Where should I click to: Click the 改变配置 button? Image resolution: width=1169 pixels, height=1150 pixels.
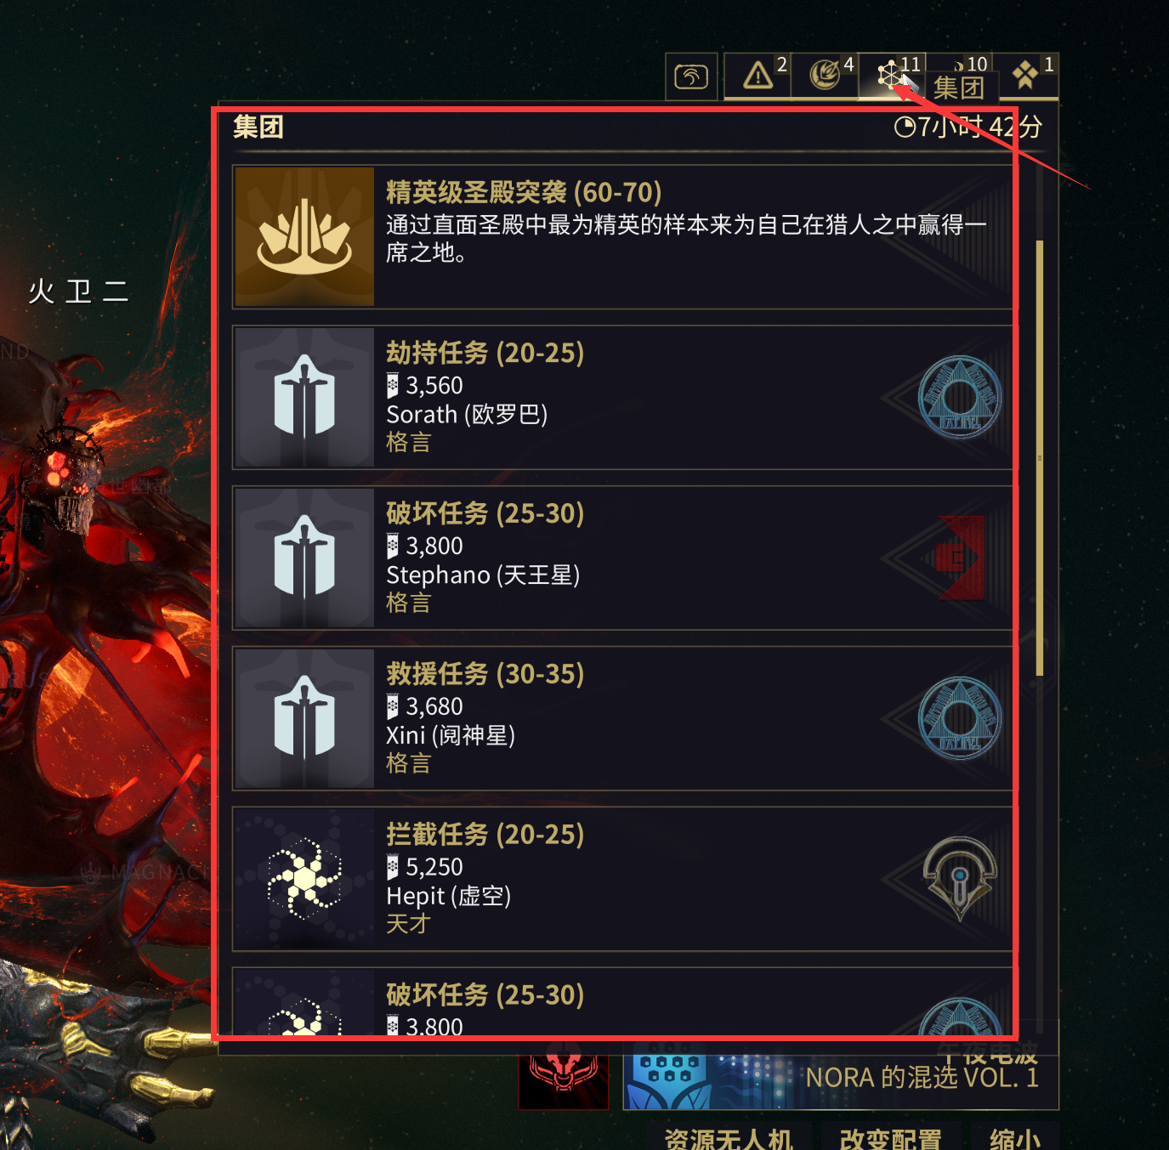pos(891,1137)
